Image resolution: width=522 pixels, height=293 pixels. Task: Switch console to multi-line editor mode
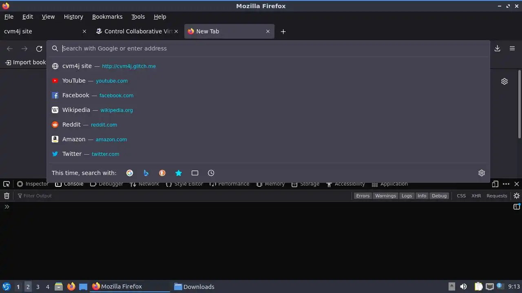click(x=517, y=207)
